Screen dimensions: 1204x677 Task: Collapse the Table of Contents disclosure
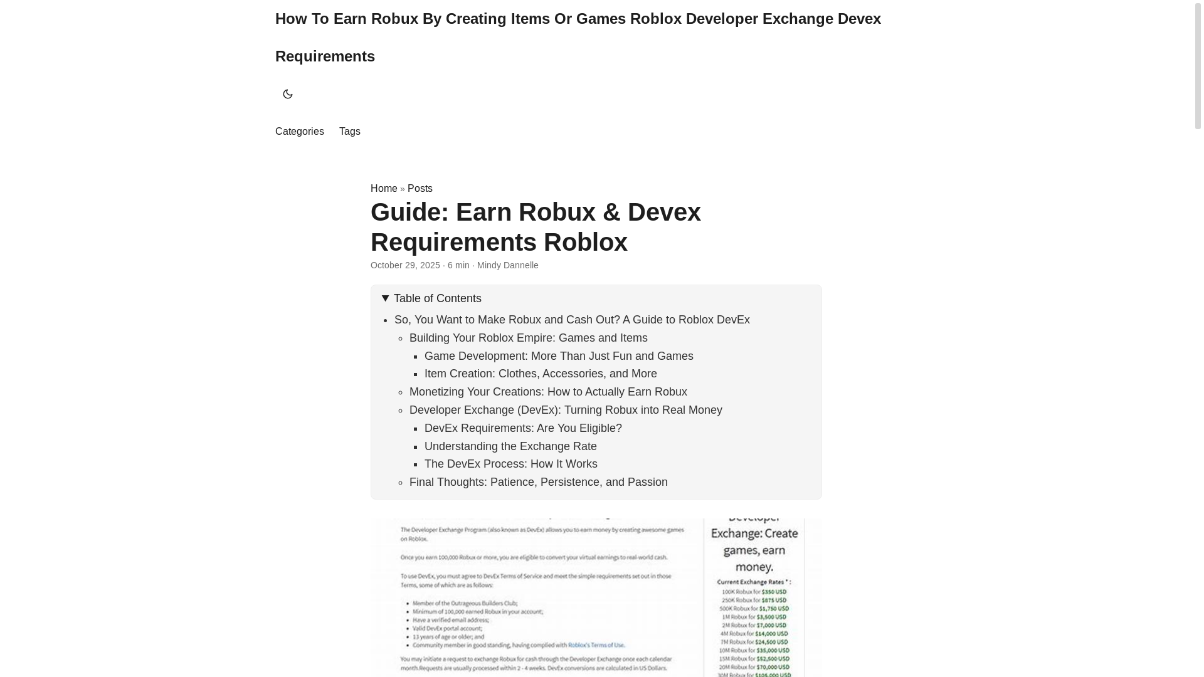[x=431, y=298]
